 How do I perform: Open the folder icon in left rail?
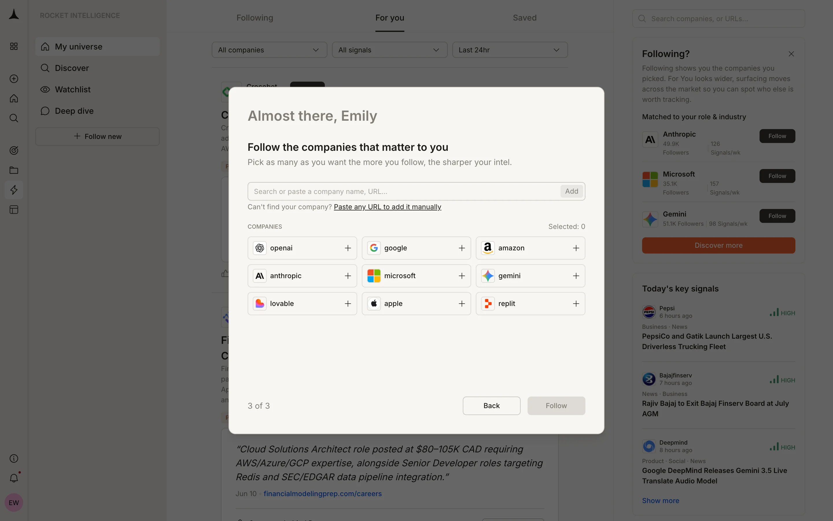14,170
